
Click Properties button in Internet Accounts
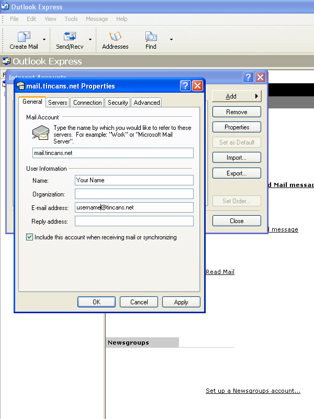(x=237, y=127)
